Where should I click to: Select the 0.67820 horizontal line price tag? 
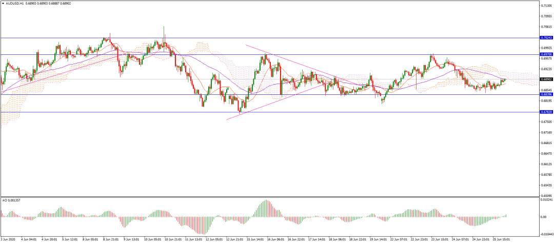click(545, 112)
